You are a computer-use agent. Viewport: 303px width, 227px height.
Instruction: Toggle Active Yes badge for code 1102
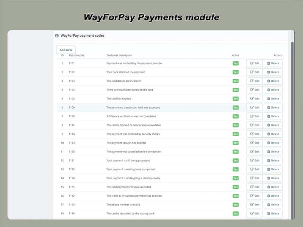236,72
